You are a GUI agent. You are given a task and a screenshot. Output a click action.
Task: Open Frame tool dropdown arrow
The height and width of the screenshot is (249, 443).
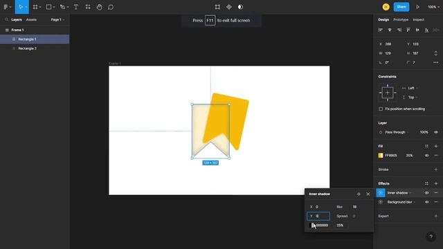coord(40,8)
